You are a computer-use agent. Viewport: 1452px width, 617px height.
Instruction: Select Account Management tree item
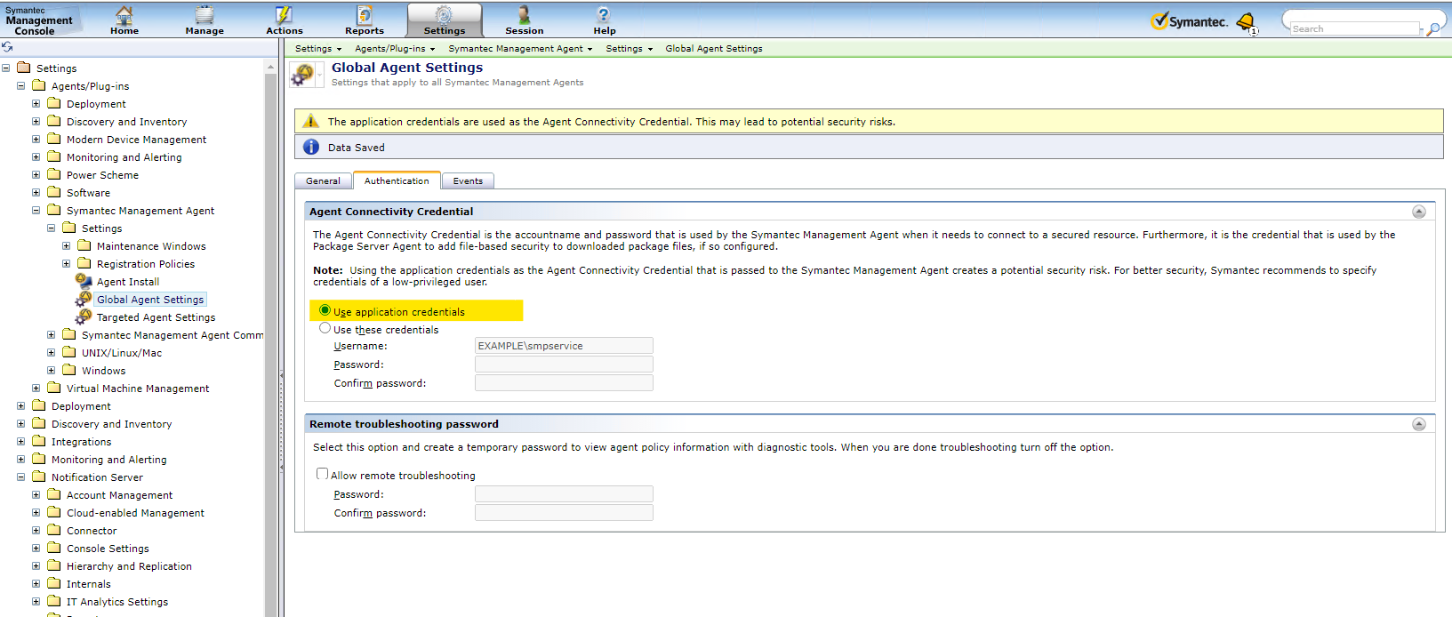119,495
